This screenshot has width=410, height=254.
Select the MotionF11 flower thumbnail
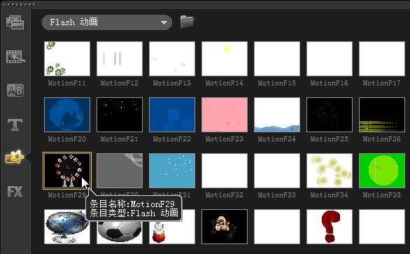[x=67, y=59]
